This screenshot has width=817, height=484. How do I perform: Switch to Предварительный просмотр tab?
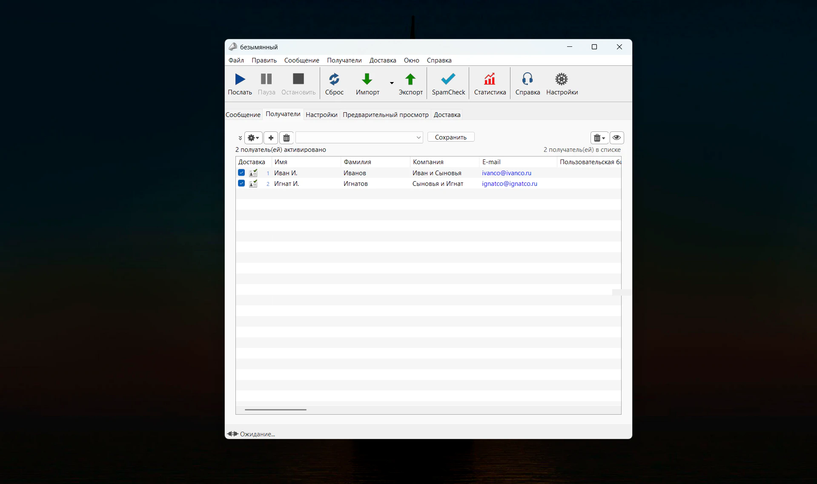coord(386,115)
